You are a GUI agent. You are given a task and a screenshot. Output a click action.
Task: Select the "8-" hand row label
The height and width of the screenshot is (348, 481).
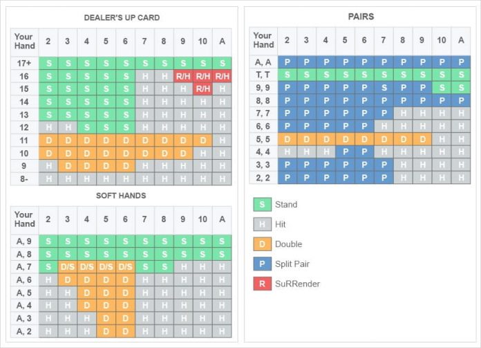25,178
